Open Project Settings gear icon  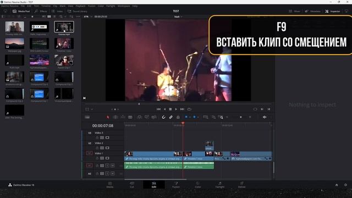pos(346,185)
